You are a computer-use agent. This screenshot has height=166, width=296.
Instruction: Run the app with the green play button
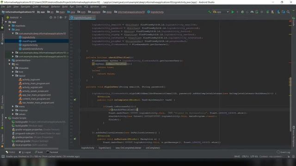tap(233, 12)
